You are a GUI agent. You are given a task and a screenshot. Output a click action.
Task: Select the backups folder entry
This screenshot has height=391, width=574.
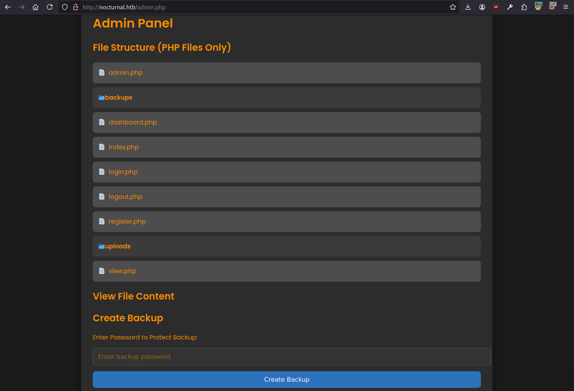pyautogui.click(x=118, y=98)
